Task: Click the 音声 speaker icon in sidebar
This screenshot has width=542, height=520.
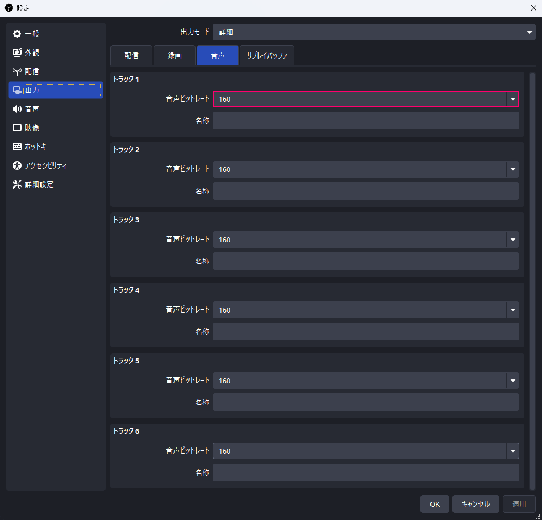Action: tap(17, 109)
